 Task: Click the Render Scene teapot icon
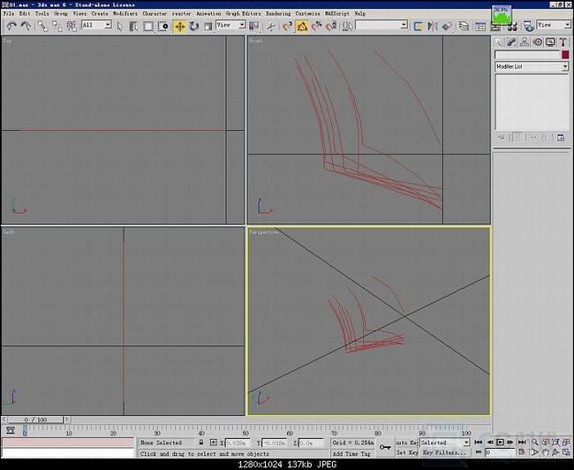[528, 26]
